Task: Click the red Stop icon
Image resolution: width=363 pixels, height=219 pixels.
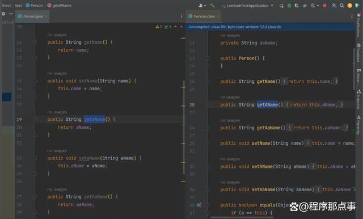Action: coord(325,6)
